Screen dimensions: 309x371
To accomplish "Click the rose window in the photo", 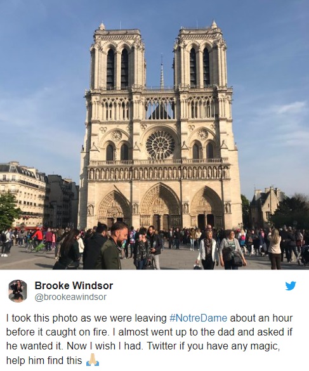I will click(161, 145).
